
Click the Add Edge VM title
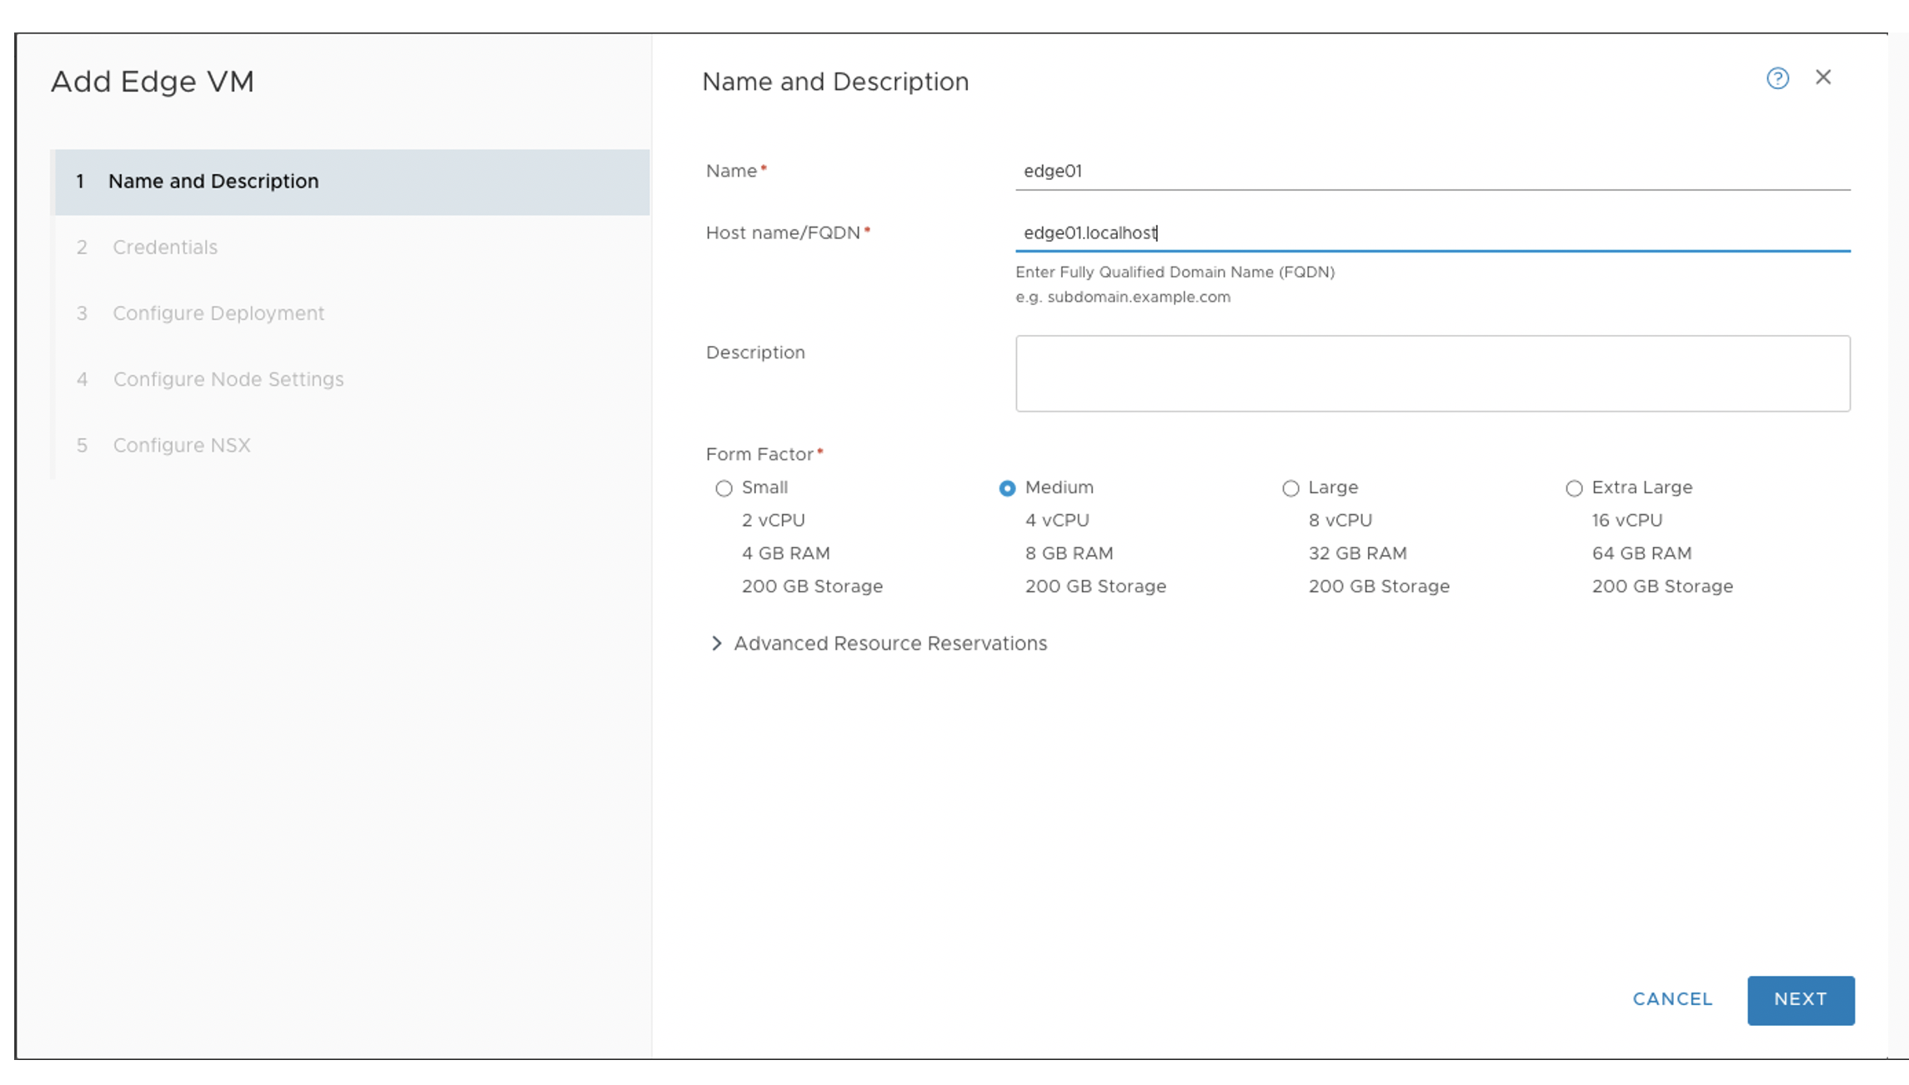pyautogui.click(x=153, y=82)
